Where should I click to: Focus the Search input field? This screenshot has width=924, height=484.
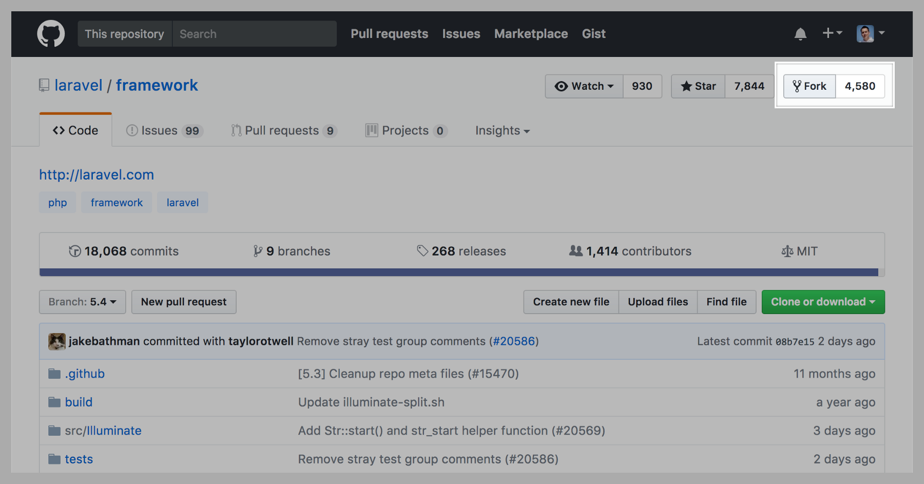pos(255,34)
